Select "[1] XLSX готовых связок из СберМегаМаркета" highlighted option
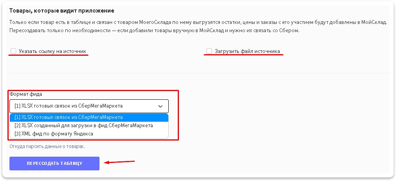The image size is (396, 181). point(89,117)
